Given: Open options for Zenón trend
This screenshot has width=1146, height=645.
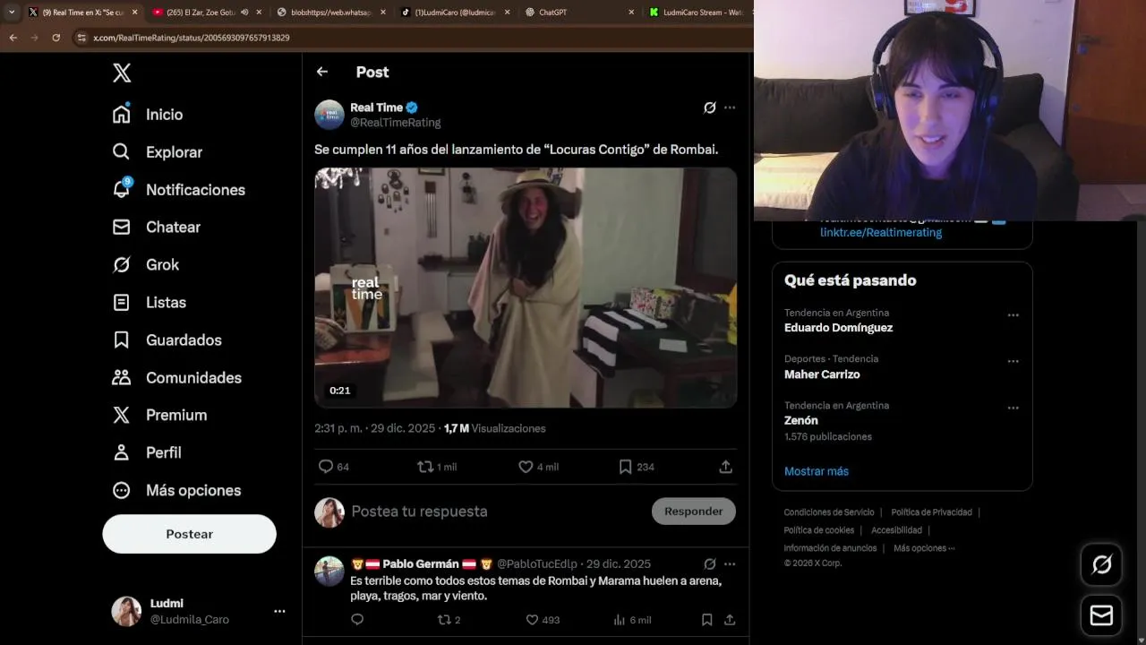Looking at the screenshot, I should click(1013, 408).
